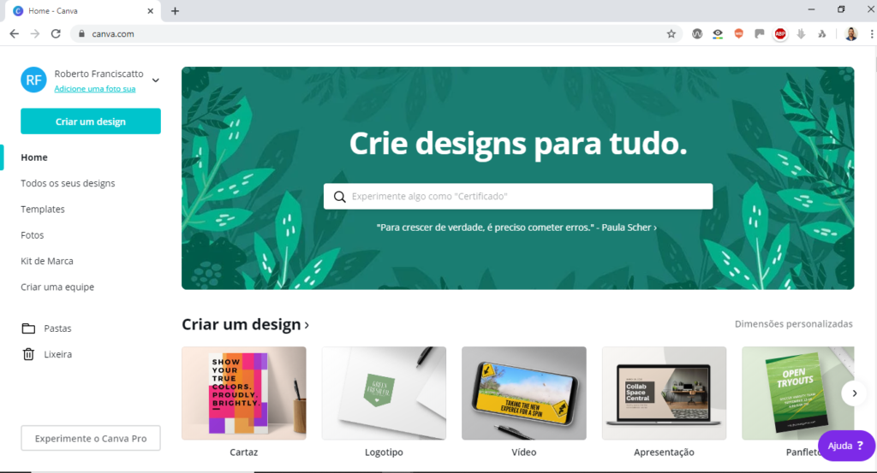The height and width of the screenshot is (473, 877).
Task: Open the Pastas folder icon
Action: (x=28, y=328)
